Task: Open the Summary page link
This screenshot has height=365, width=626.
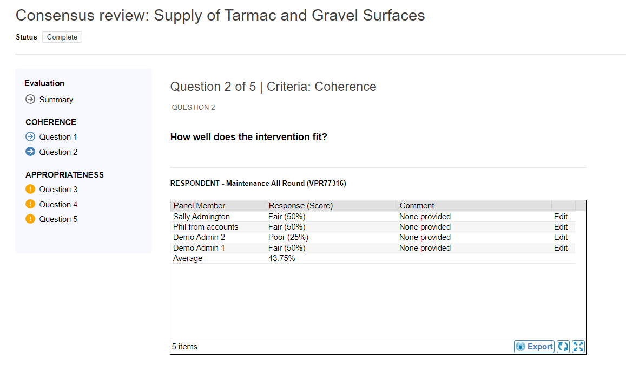Action: point(56,100)
